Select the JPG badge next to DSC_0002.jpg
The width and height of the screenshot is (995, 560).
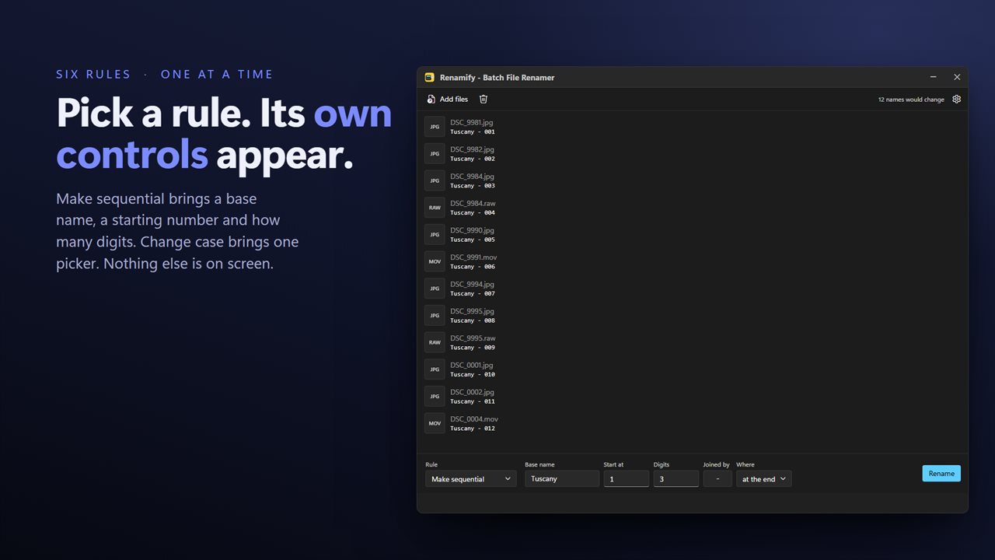(x=435, y=396)
